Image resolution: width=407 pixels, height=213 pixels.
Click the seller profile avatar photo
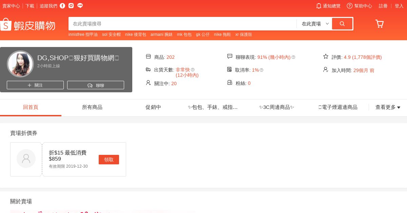point(20,64)
